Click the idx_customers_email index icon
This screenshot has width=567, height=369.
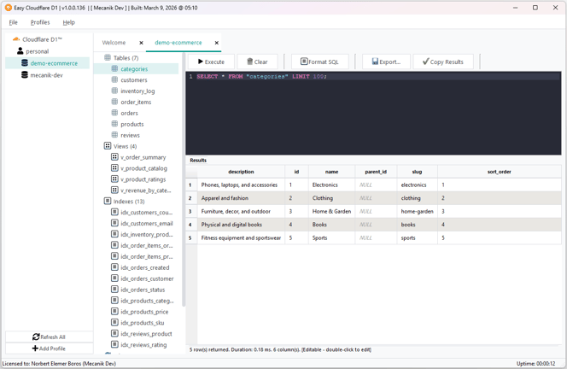[x=114, y=223]
